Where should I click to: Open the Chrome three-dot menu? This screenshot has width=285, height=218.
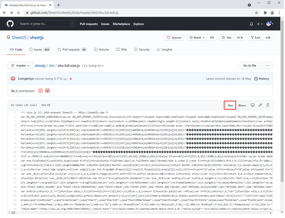point(279,13)
